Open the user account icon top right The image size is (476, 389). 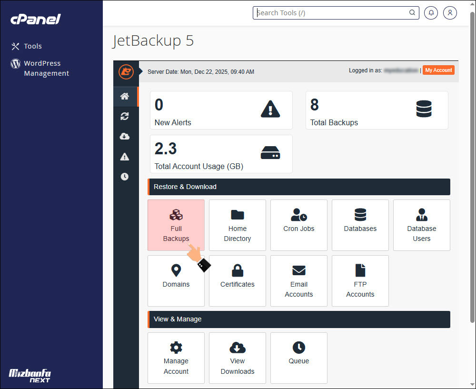pyautogui.click(x=450, y=13)
